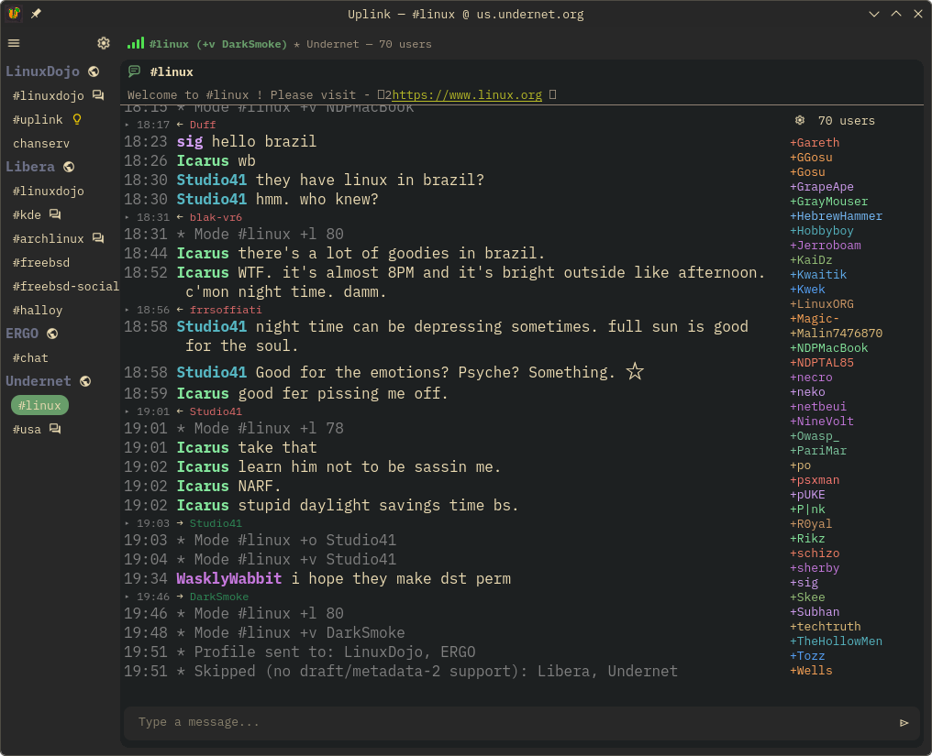The width and height of the screenshot is (932, 756).
Task: Click globe icon next to ERGO
Action: click(x=52, y=334)
